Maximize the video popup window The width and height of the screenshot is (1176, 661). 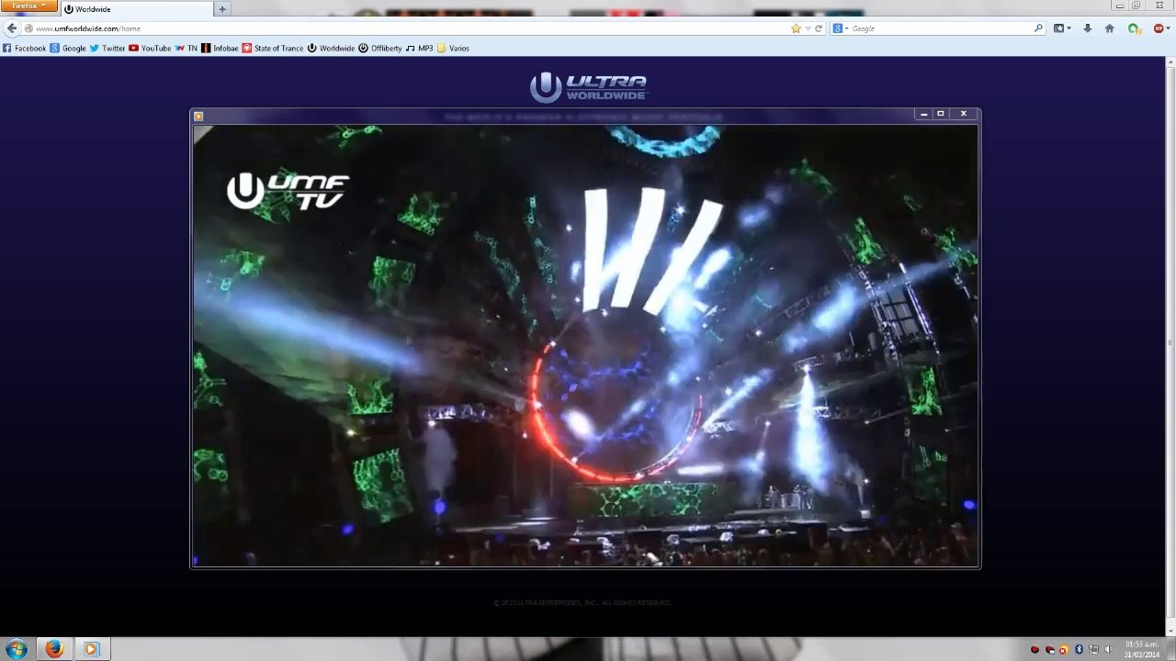pyautogui.click(x=940, y=114)
